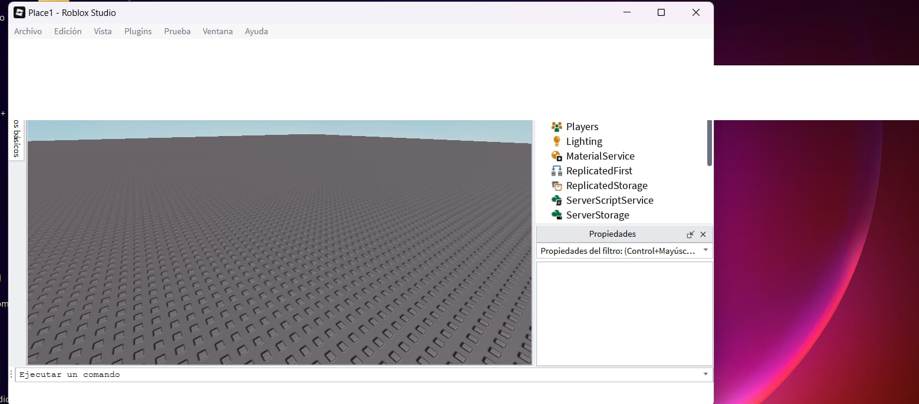Click the MaterialService icon in Explorer
The image size is (919, 404).
[556, 155]
